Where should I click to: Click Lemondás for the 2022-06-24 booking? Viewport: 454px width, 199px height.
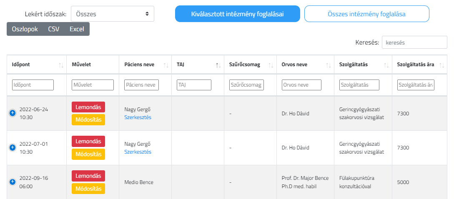click(x=88, y=107)
